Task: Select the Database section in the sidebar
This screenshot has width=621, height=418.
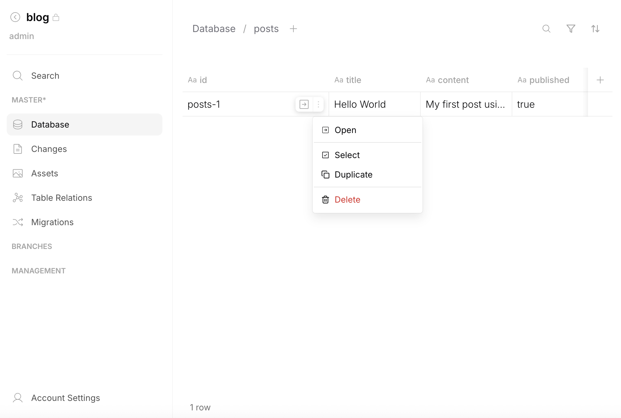Action: tap(50, 124)
